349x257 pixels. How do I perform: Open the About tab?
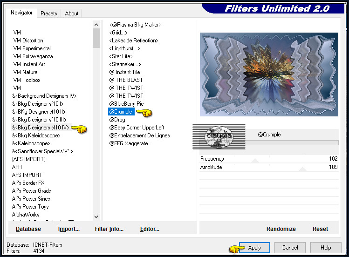click(71, 14)
